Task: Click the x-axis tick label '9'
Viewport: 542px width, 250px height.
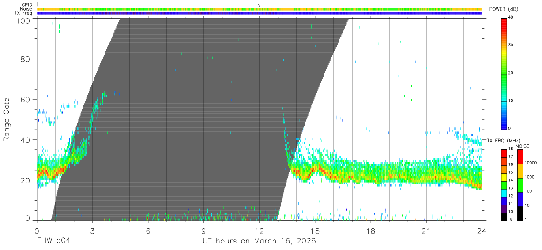Action: pyautogui.click(x=203, y=231)
